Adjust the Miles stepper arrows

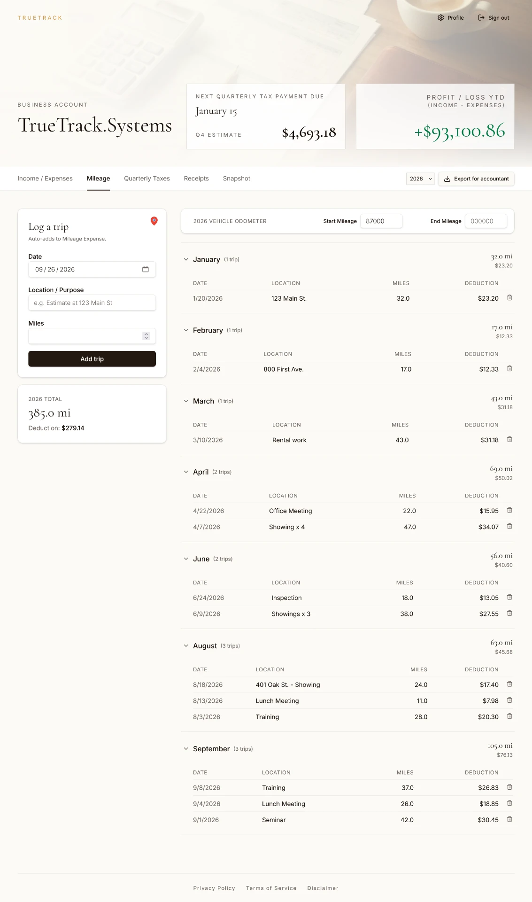click(x=146, y=336)
